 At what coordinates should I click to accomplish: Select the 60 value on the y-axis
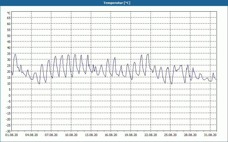(9, 24)
